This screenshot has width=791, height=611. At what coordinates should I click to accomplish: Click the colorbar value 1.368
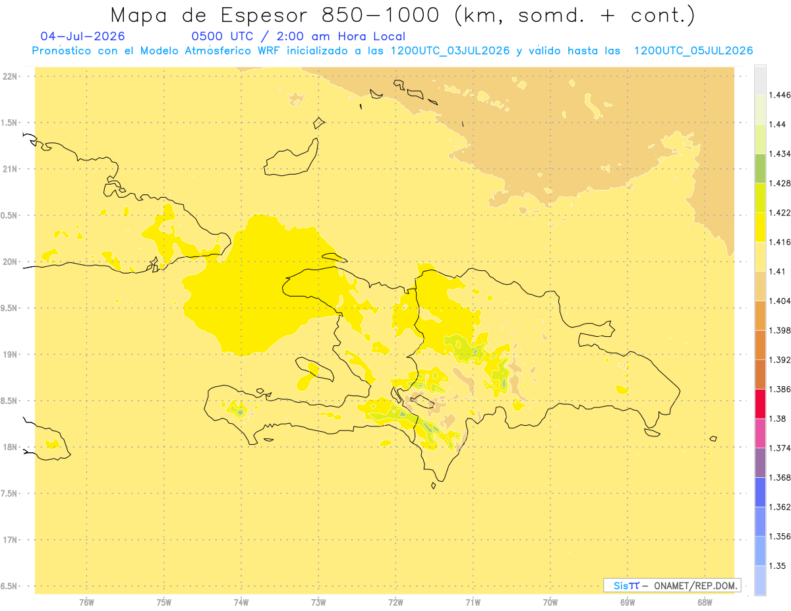click(x=780, y=477)
